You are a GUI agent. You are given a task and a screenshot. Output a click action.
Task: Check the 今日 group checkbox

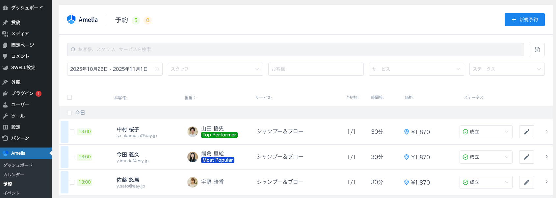point(69,113)
